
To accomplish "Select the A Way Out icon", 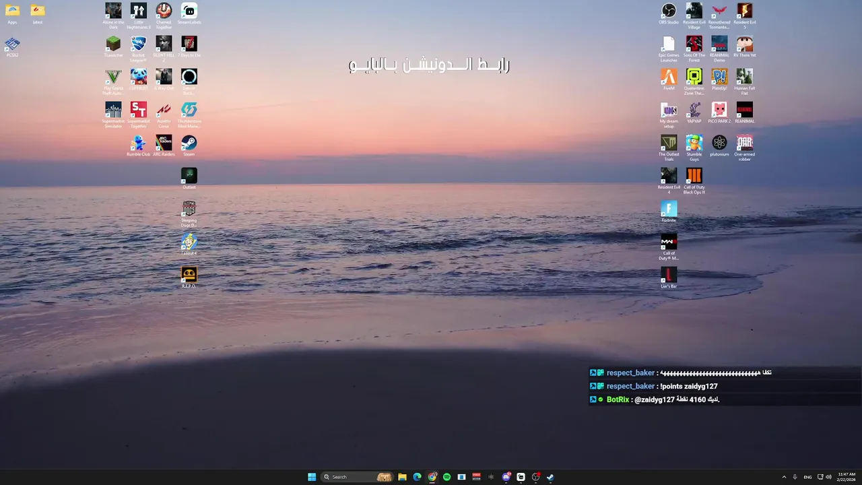I will point(164,79).
